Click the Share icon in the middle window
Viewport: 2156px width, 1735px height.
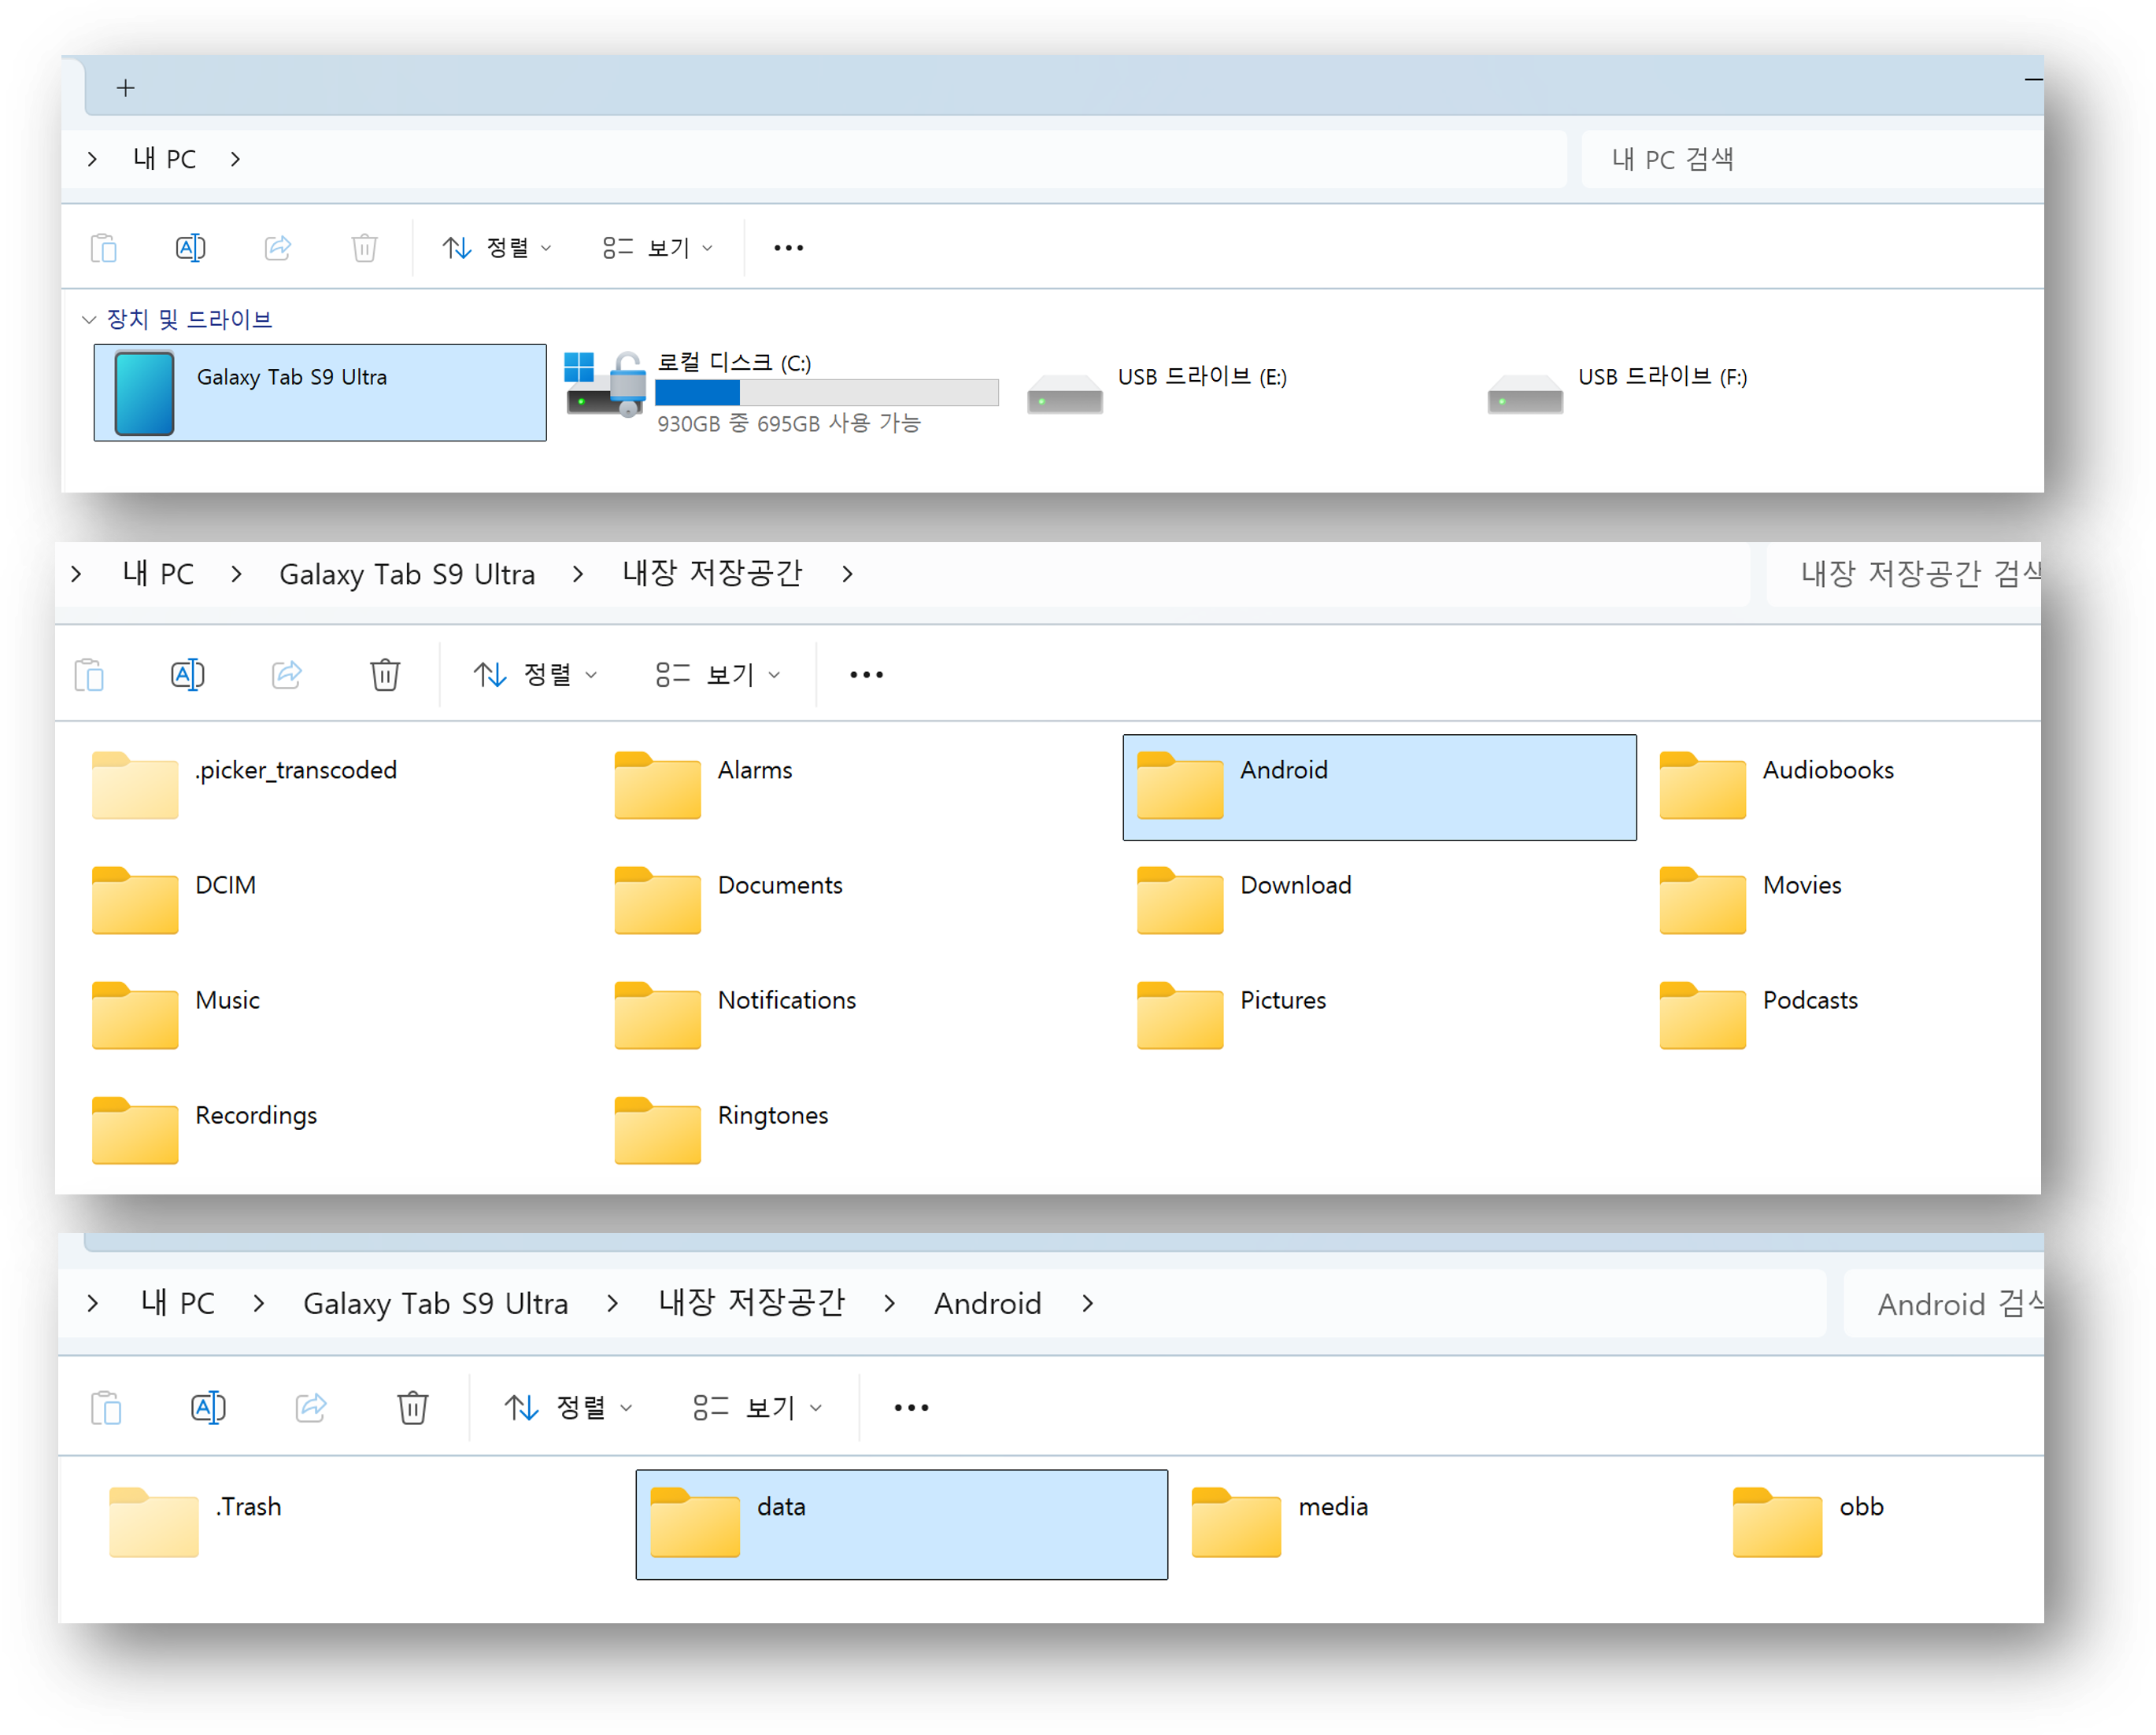(287, 676)
